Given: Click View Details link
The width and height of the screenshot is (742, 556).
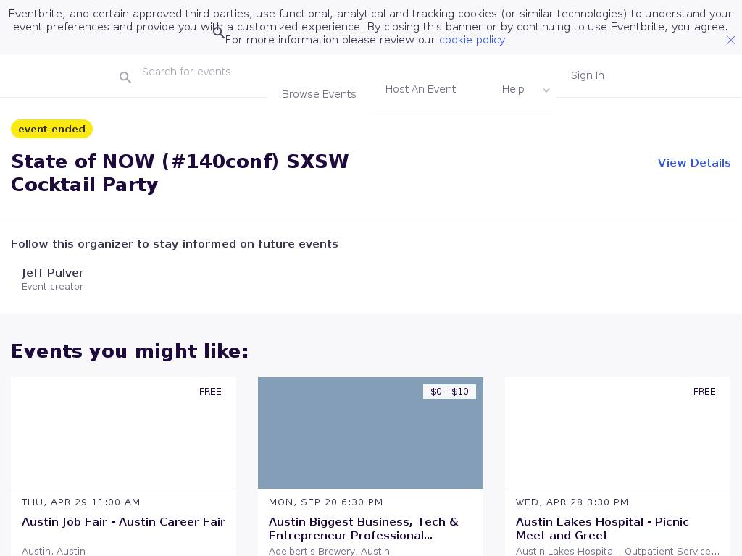Looking at the screenshot, I should [x=693, y=163].
